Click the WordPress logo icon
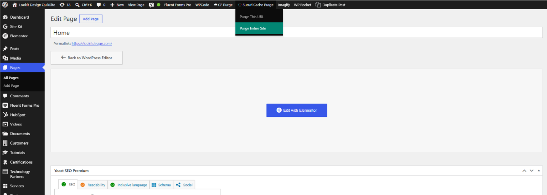Image resolution: width=547 pixels, height=195 pixels. 5,5
